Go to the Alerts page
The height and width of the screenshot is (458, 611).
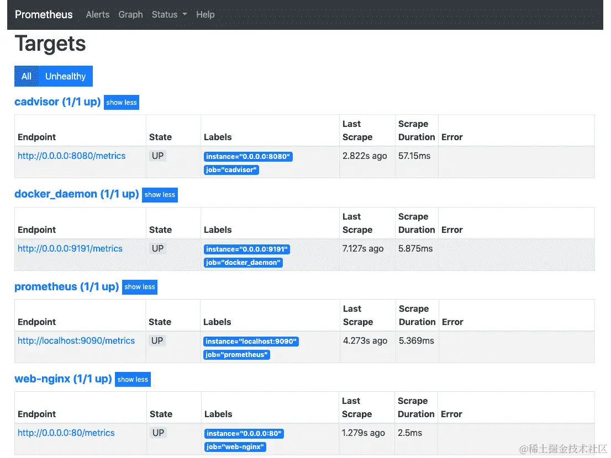(x=97, y=14)
